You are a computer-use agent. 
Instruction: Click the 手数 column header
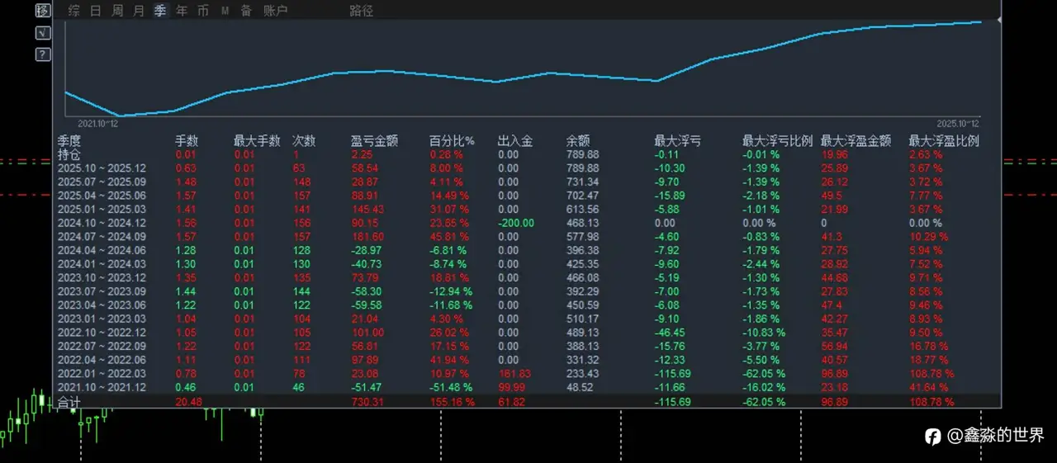[187, 141]
